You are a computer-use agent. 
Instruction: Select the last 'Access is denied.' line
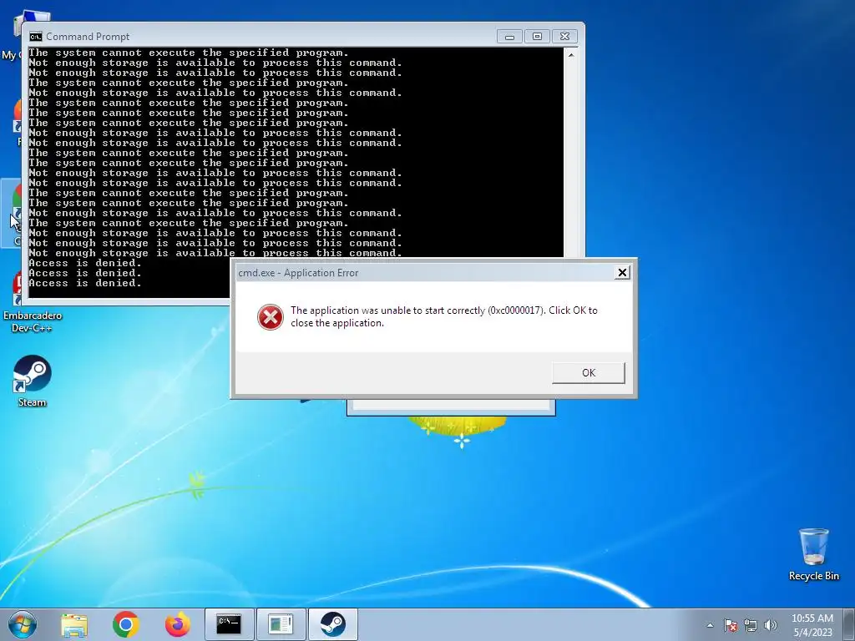coord(85,284)
